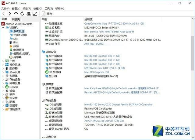Open the 工具(T) menu
195x140 pixels.
(x=49, y=9)
